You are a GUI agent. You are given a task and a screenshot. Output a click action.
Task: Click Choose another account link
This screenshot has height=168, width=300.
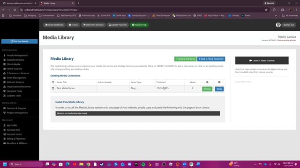pos(286,41)
